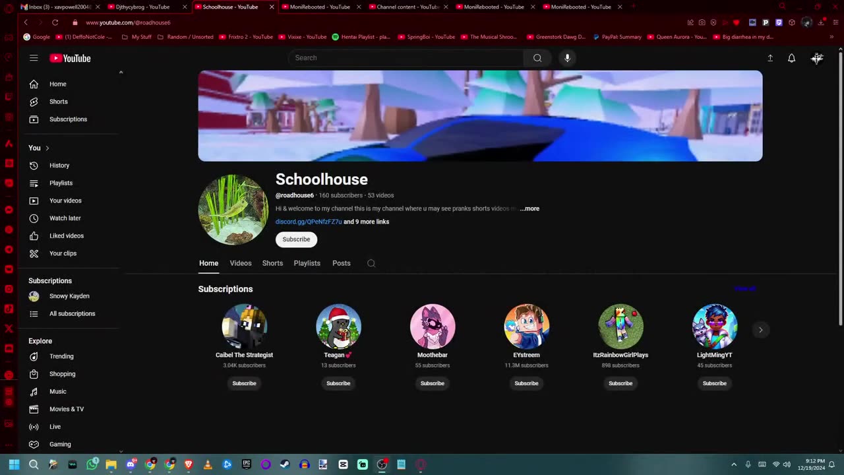Subscribe to Moothebar channel
Screen dimensions: 844x475
433,383
